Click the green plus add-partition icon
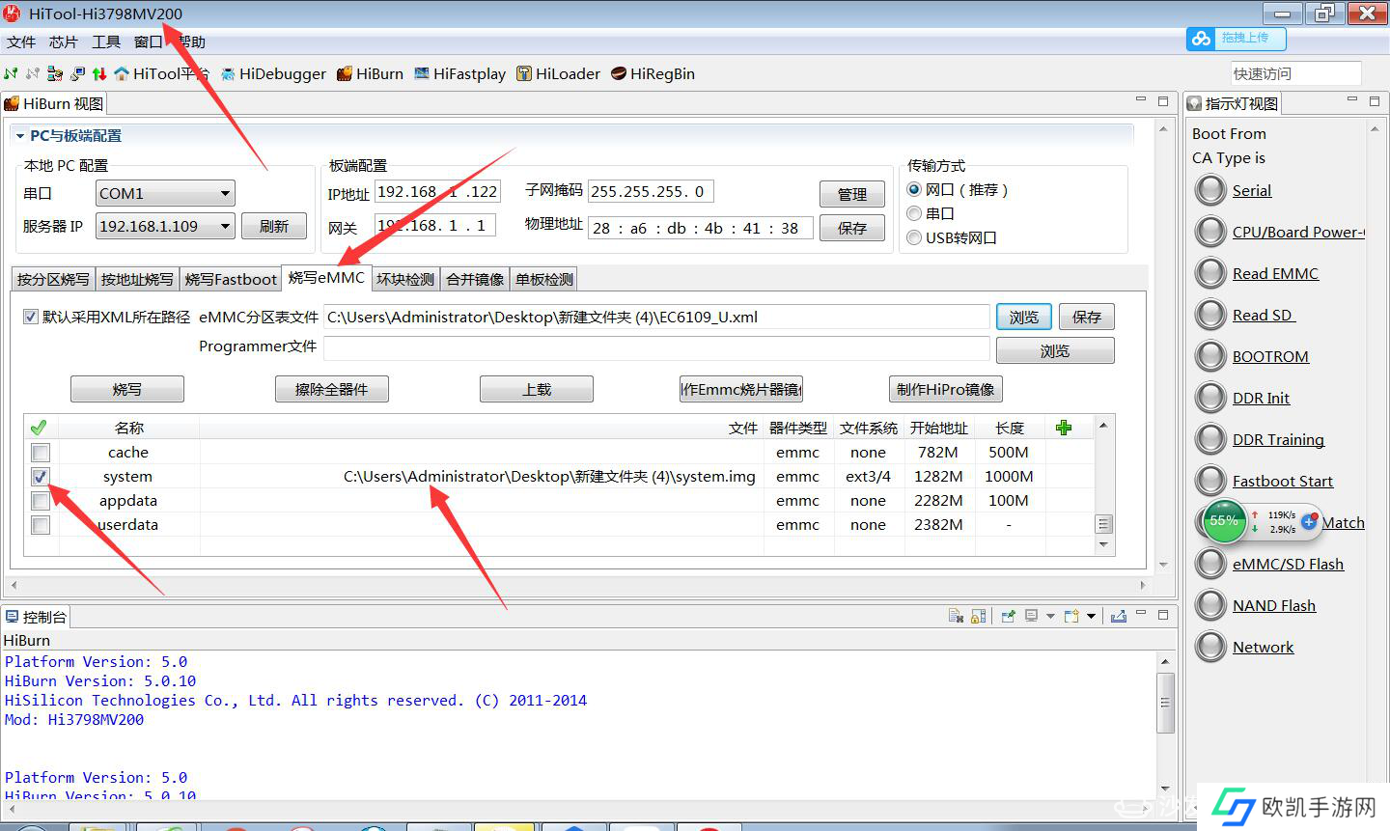Viewport: 1390px width, 831px height. pyautogui.click(x=1064, y=428)
